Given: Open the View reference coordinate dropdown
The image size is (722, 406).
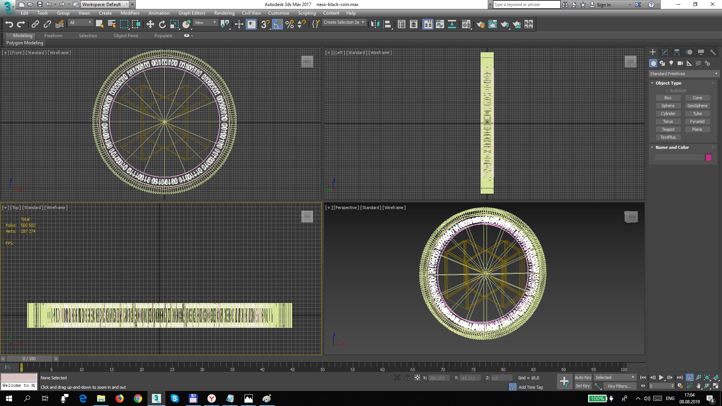Looking at the screenshot, I should pyautogui.click(x=205, y=23).
